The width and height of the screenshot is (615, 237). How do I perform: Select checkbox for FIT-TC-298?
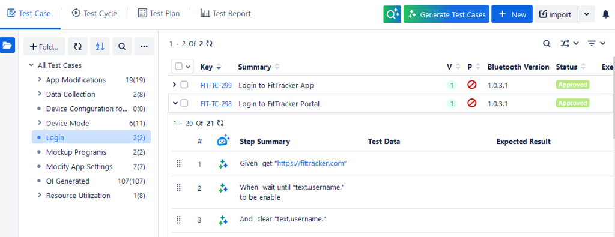click(184, 103)
